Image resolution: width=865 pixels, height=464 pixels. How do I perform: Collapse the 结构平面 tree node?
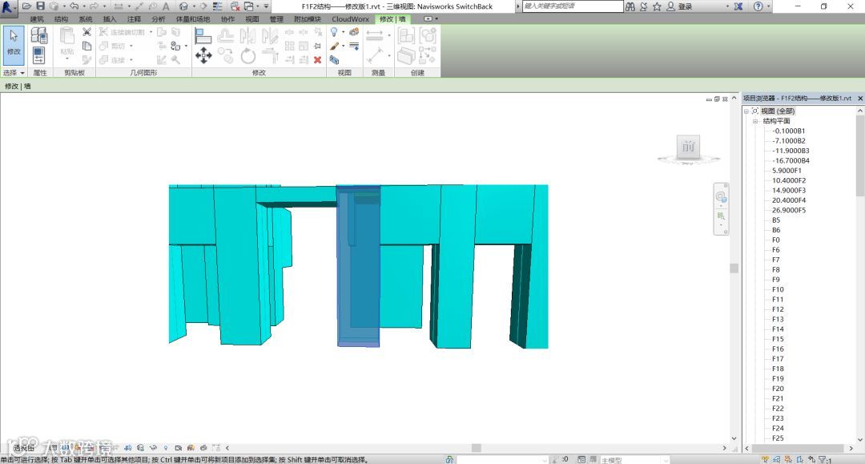point(754,121)
